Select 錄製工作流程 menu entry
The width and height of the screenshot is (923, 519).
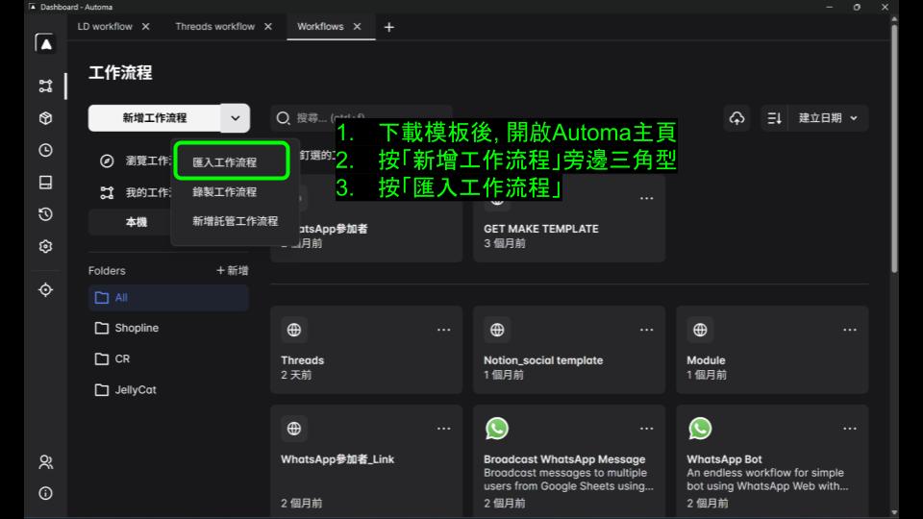point(224,192)
